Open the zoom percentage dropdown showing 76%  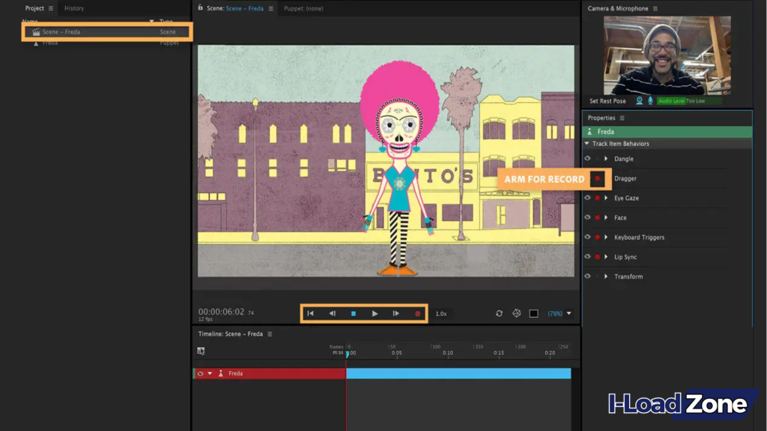560,313
